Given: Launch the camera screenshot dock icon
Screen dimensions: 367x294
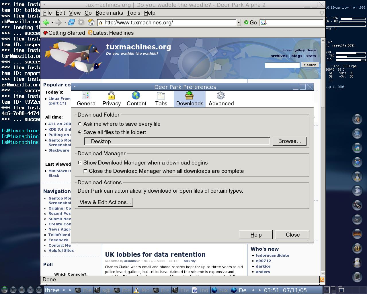Looking at the screenshot, I should [x=357, y=205].
